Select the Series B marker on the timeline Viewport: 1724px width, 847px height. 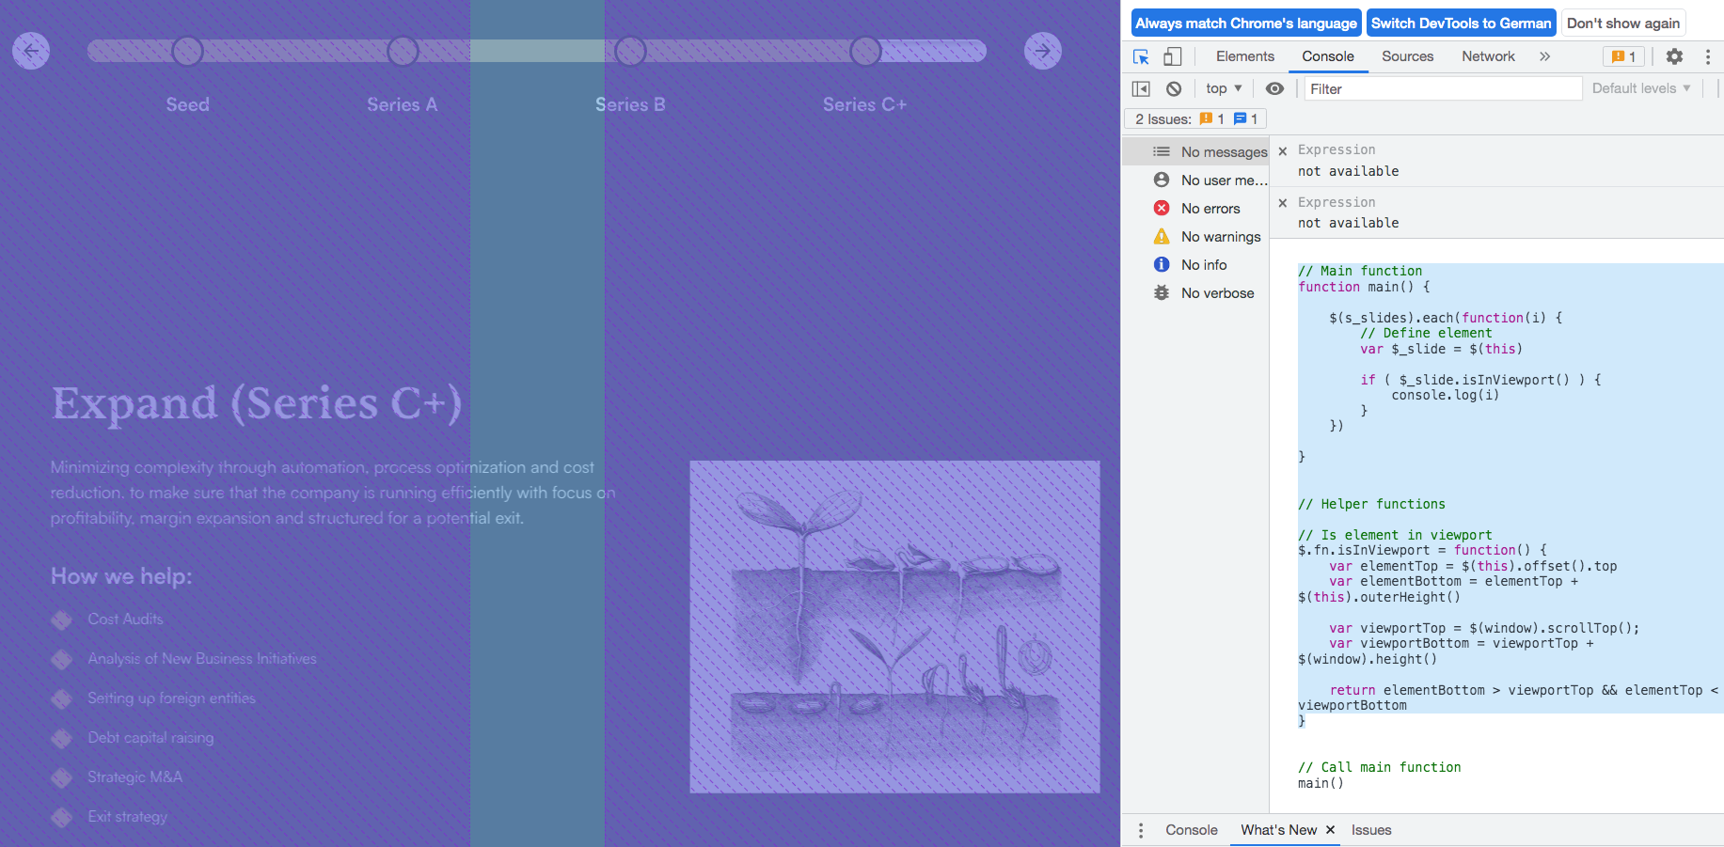(629, 51)
